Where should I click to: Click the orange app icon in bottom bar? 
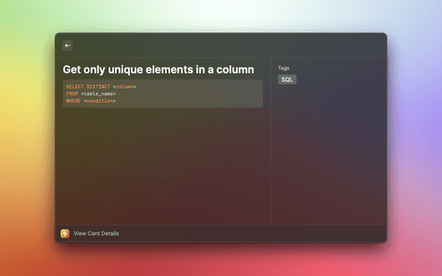click(x=65, y=233)
